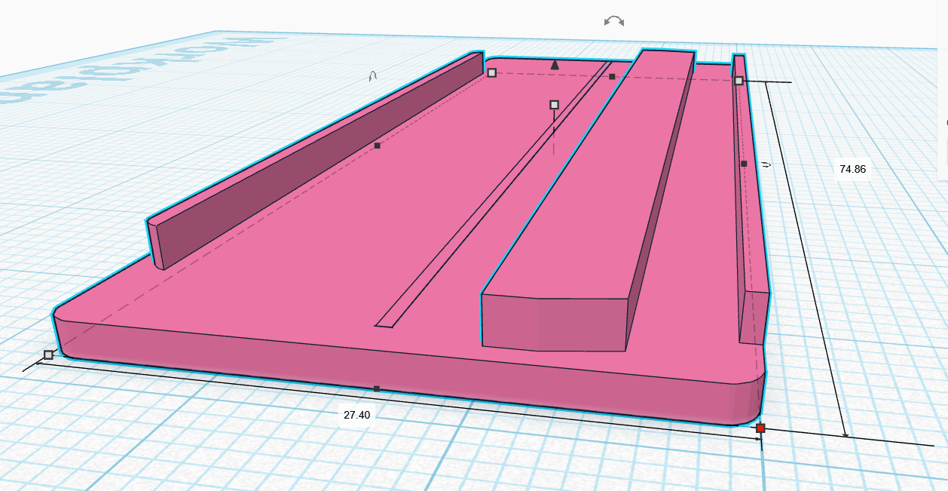
Task: Click the 27.40 width dimension value
Action: pos(356,415)
